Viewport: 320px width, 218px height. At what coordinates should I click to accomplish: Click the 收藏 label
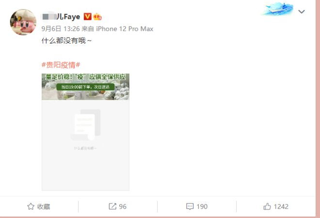coord(44,206)
